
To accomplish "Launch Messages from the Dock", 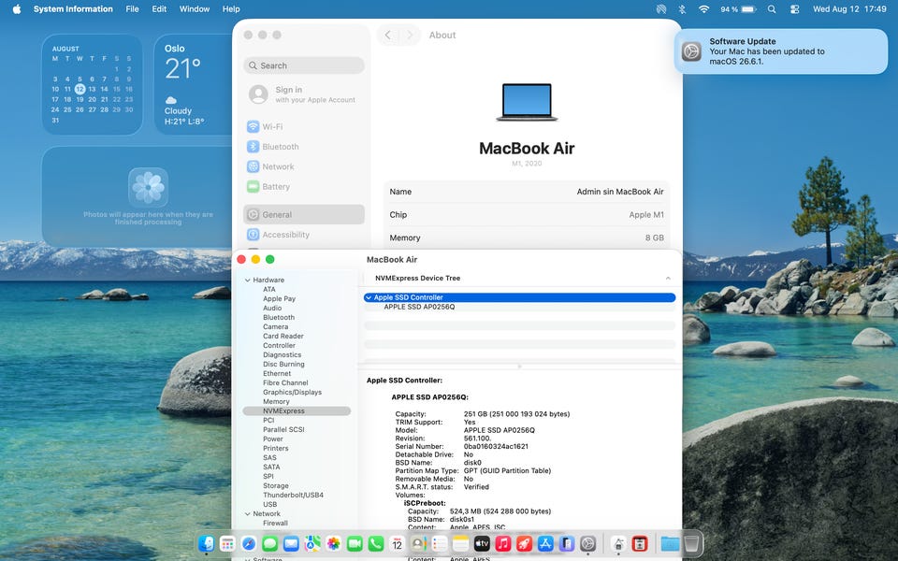I will coord(269,543).
